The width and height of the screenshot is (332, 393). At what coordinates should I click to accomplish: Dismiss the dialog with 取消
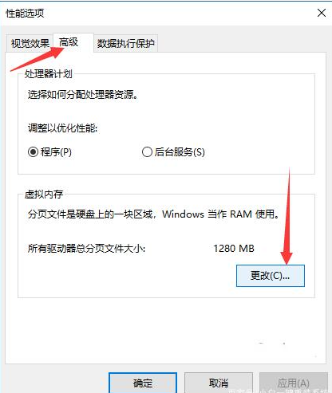[x=219, y=383]
